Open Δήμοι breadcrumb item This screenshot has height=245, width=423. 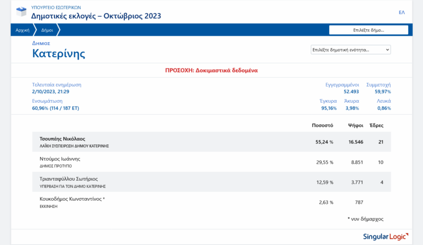(47, 30)
